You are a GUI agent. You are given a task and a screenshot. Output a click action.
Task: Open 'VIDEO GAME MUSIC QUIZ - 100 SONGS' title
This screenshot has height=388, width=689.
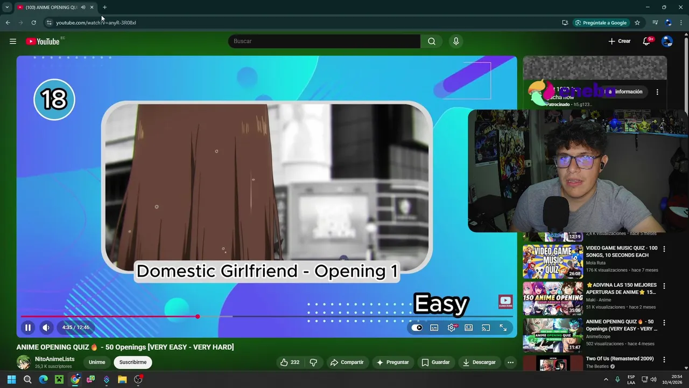click(621, 252)
